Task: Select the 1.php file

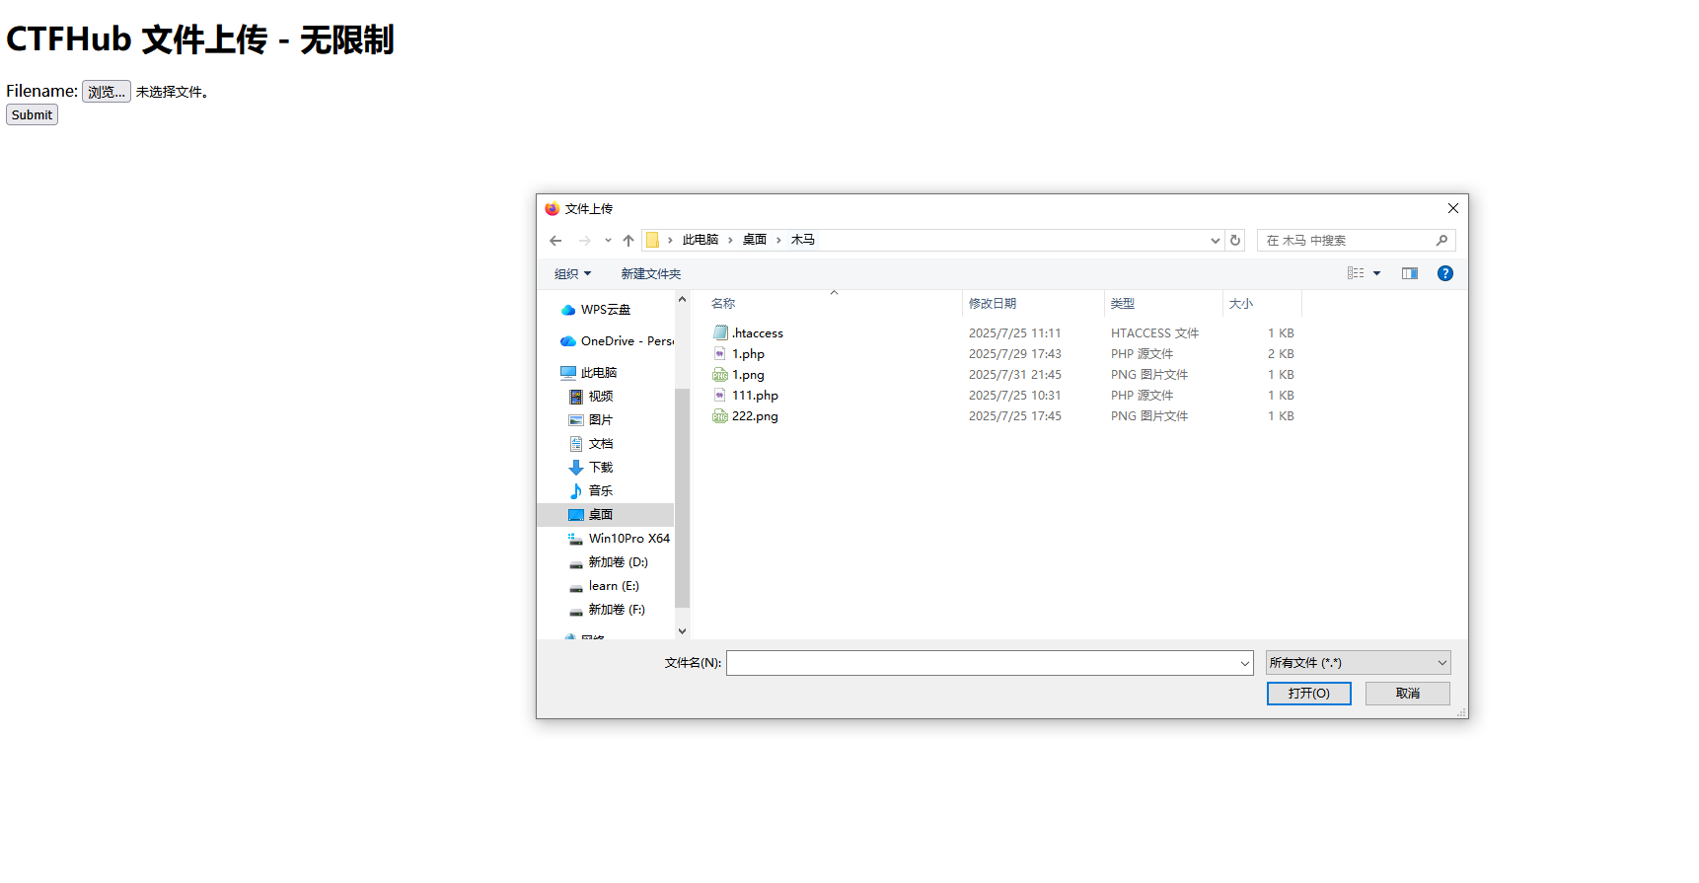Action: [748, 354]
